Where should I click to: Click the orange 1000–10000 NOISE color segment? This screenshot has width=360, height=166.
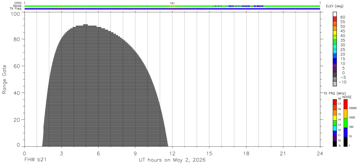click(346, 114)
